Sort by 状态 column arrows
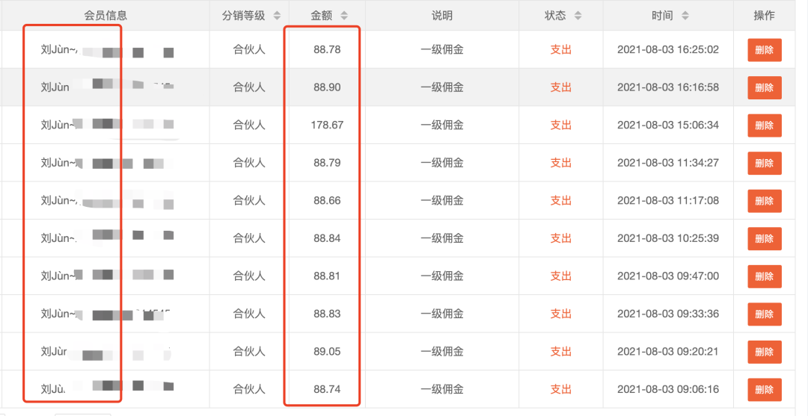 point(578,16)
